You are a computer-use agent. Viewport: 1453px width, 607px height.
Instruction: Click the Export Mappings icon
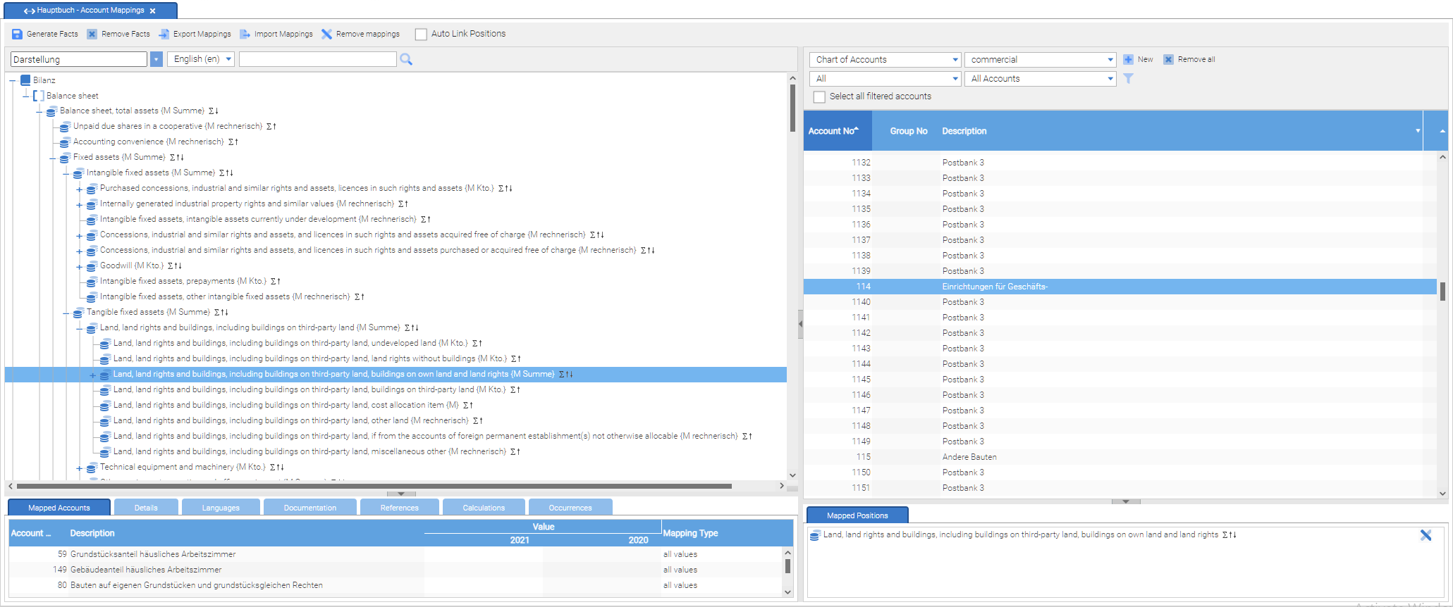pyautogui.click(x=164, y=34)
